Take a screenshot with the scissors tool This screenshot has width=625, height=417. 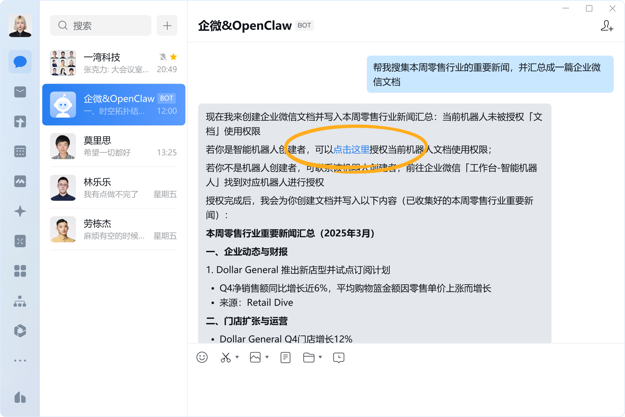click(x=225, y=357)
